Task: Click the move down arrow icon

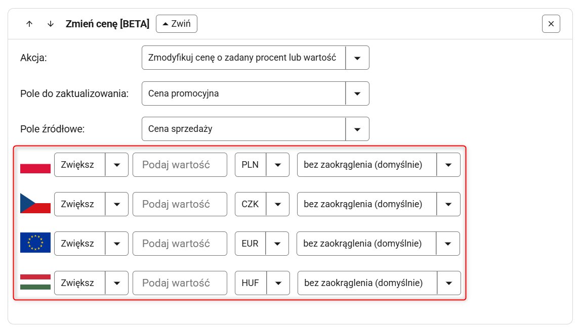Action: 50,24
